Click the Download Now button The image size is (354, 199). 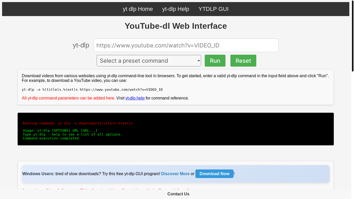214,174
